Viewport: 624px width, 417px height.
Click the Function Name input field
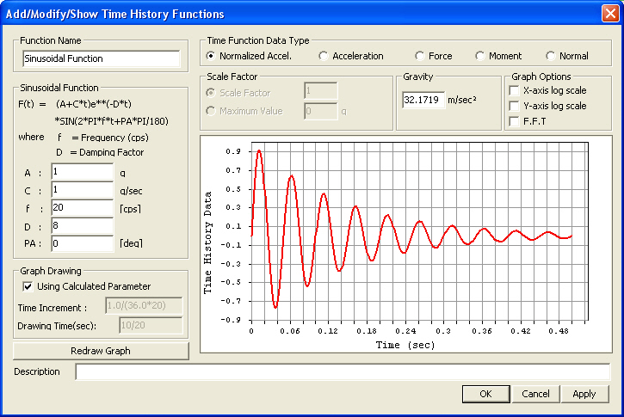[x=101, y=58]
